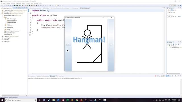Open File Explorer from taskbar
The image size is (182, 102).
coord(53,100)
